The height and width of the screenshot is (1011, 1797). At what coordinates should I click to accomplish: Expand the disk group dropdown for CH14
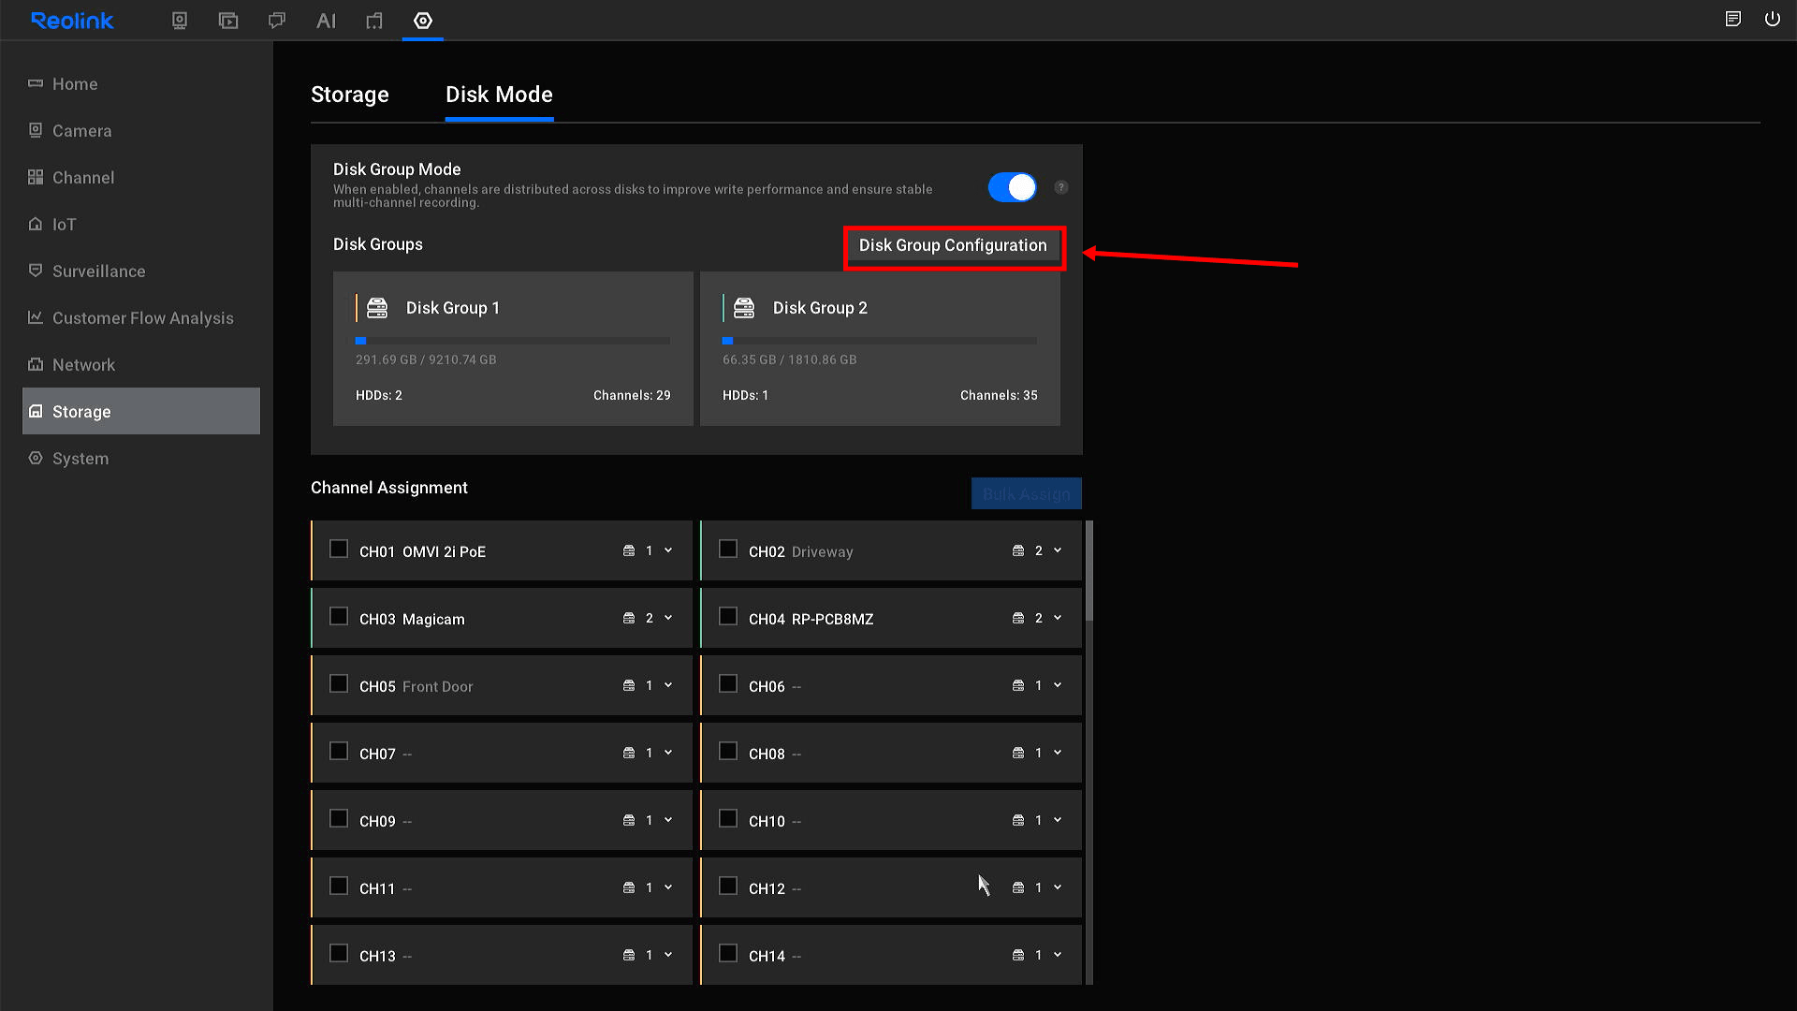tap(1058, 956)
